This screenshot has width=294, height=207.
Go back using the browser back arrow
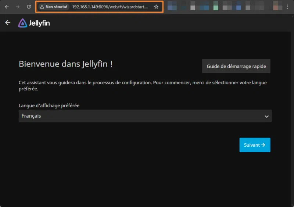(7, 7)
